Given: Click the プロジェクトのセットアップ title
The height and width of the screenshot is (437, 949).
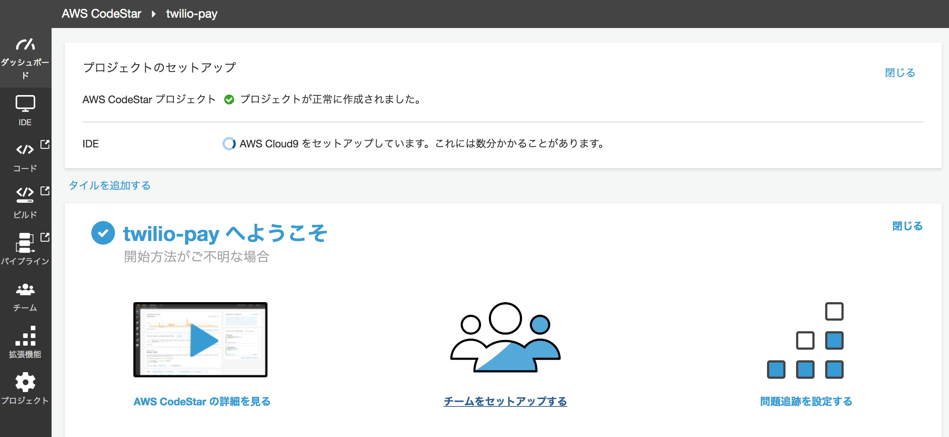Looking at the screenshot, I should [159, 67].
